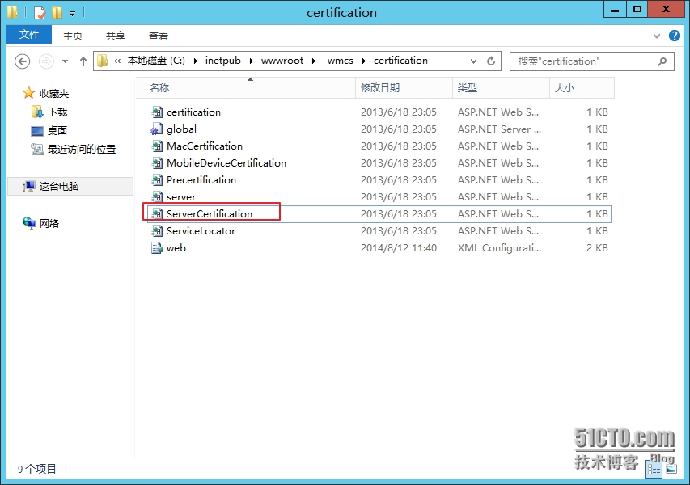Switch to the 查看 ribbon tab
The image size is (690, 485).
159,36
